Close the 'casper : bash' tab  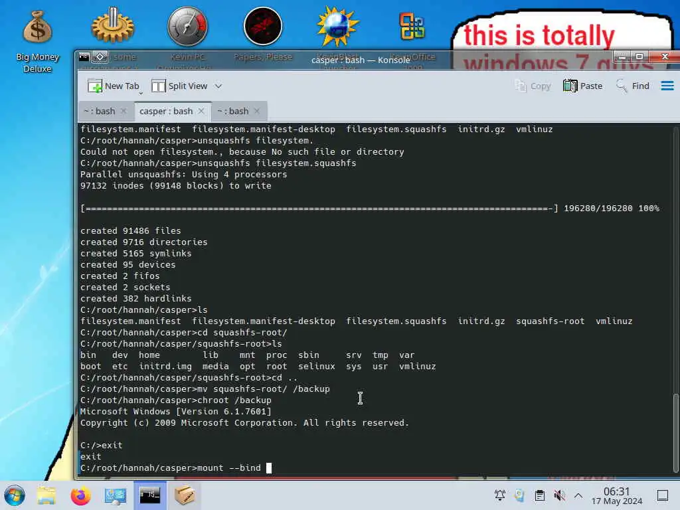coord(201,112)
